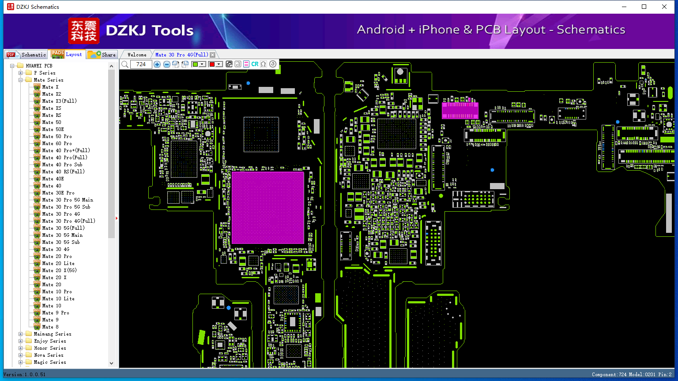Zoom out with the blue minus button
This screenshot has height=381, width=678.
point(167,64)
